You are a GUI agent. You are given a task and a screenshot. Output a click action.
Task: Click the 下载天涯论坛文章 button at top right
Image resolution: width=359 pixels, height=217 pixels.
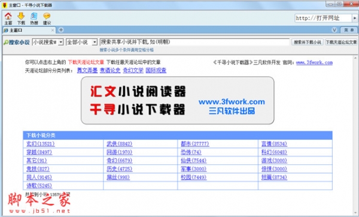click(341, 42)
